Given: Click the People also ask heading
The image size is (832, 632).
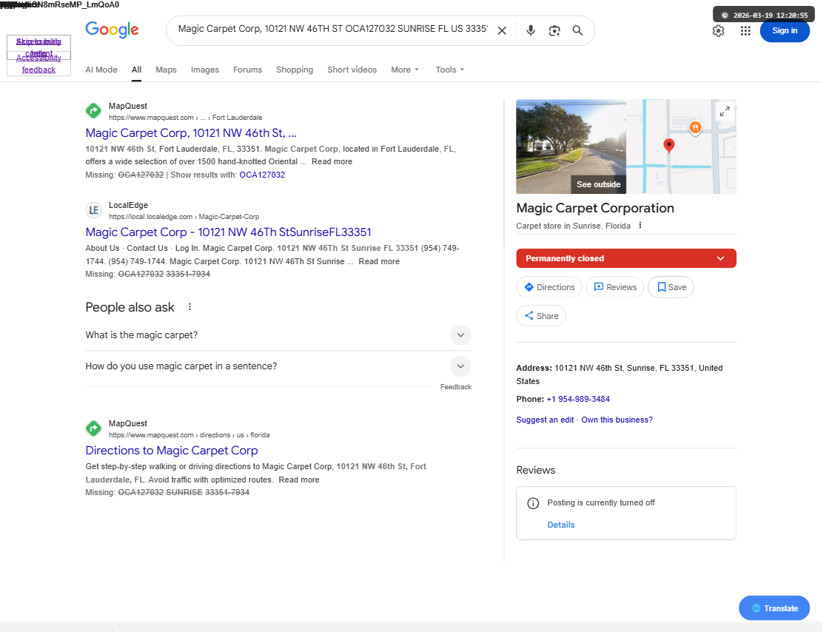Looking at the screenshot, I should 130,307.
